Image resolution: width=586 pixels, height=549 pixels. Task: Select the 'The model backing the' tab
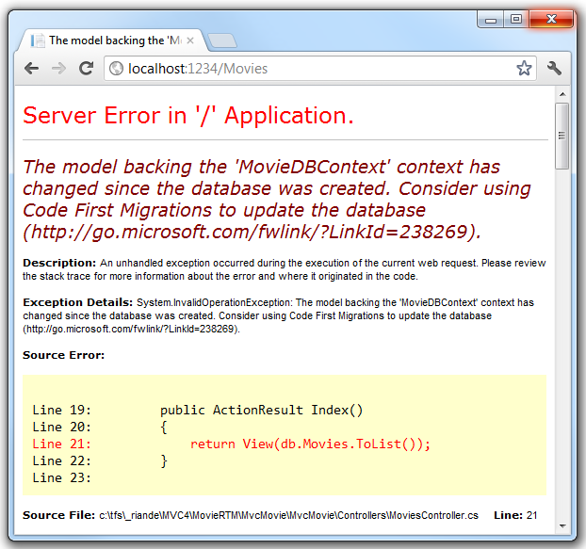112,40
